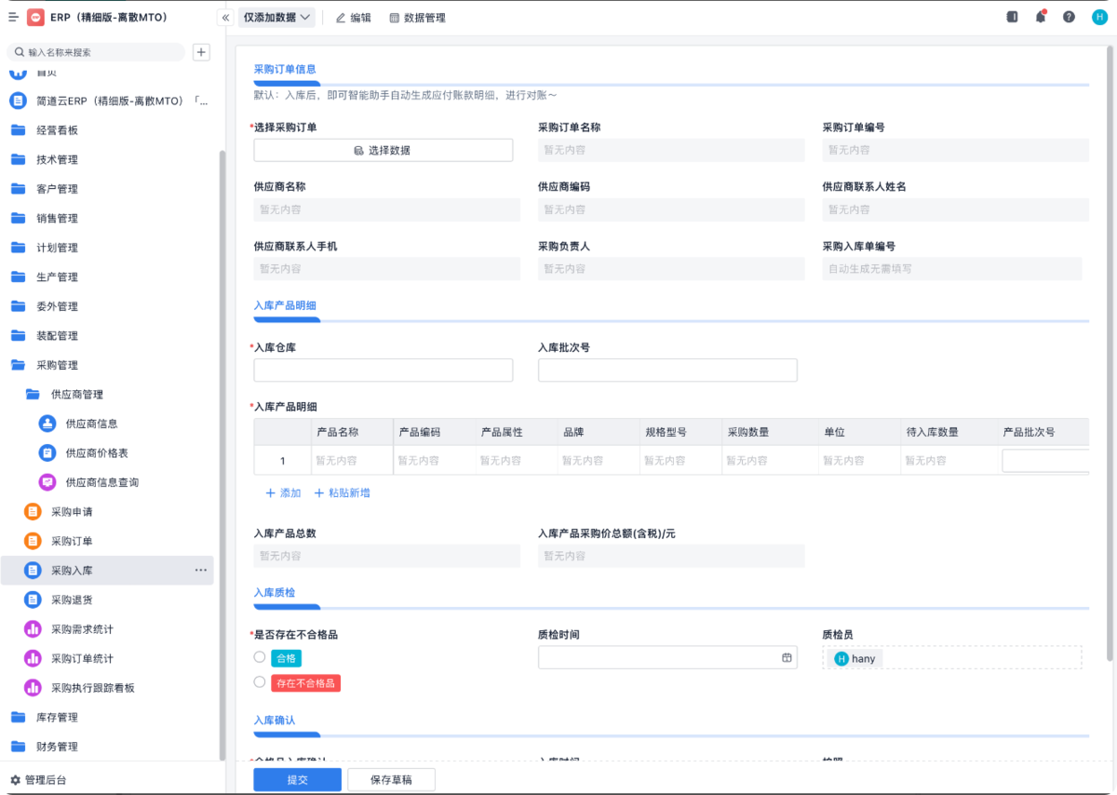Viewport: 1117px width, 795px height.
Task: Click the 提交 button
Action: [297, 780]
